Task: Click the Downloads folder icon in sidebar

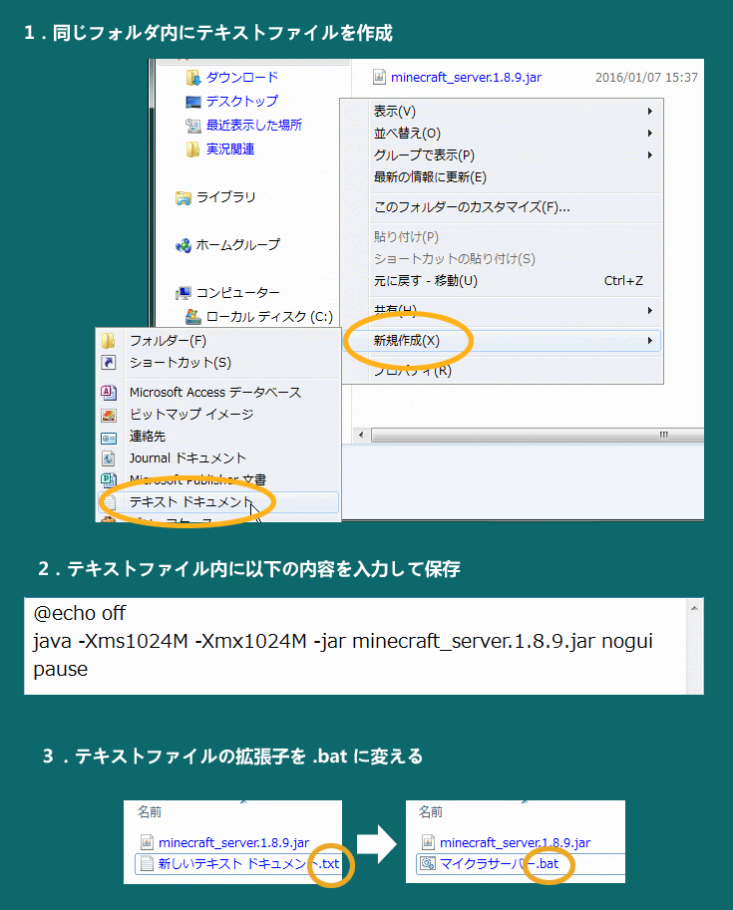Action: coord(192,77)
